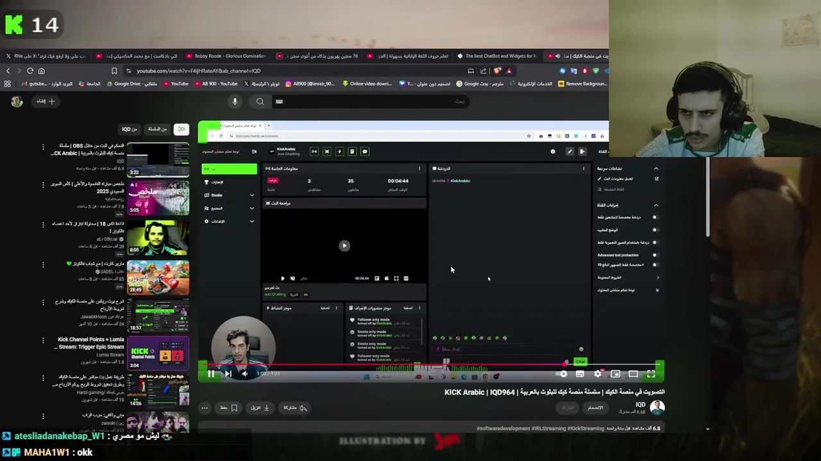Viewport: 821px width, 461px height.
Task: Turn on subtitles in YouTube player
Action: coord(580,374)
